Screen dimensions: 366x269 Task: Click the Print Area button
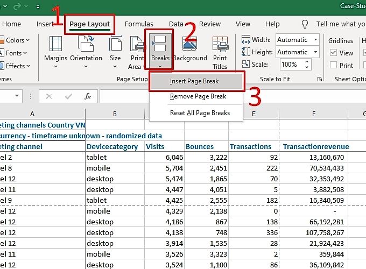[x=137, y=53]
